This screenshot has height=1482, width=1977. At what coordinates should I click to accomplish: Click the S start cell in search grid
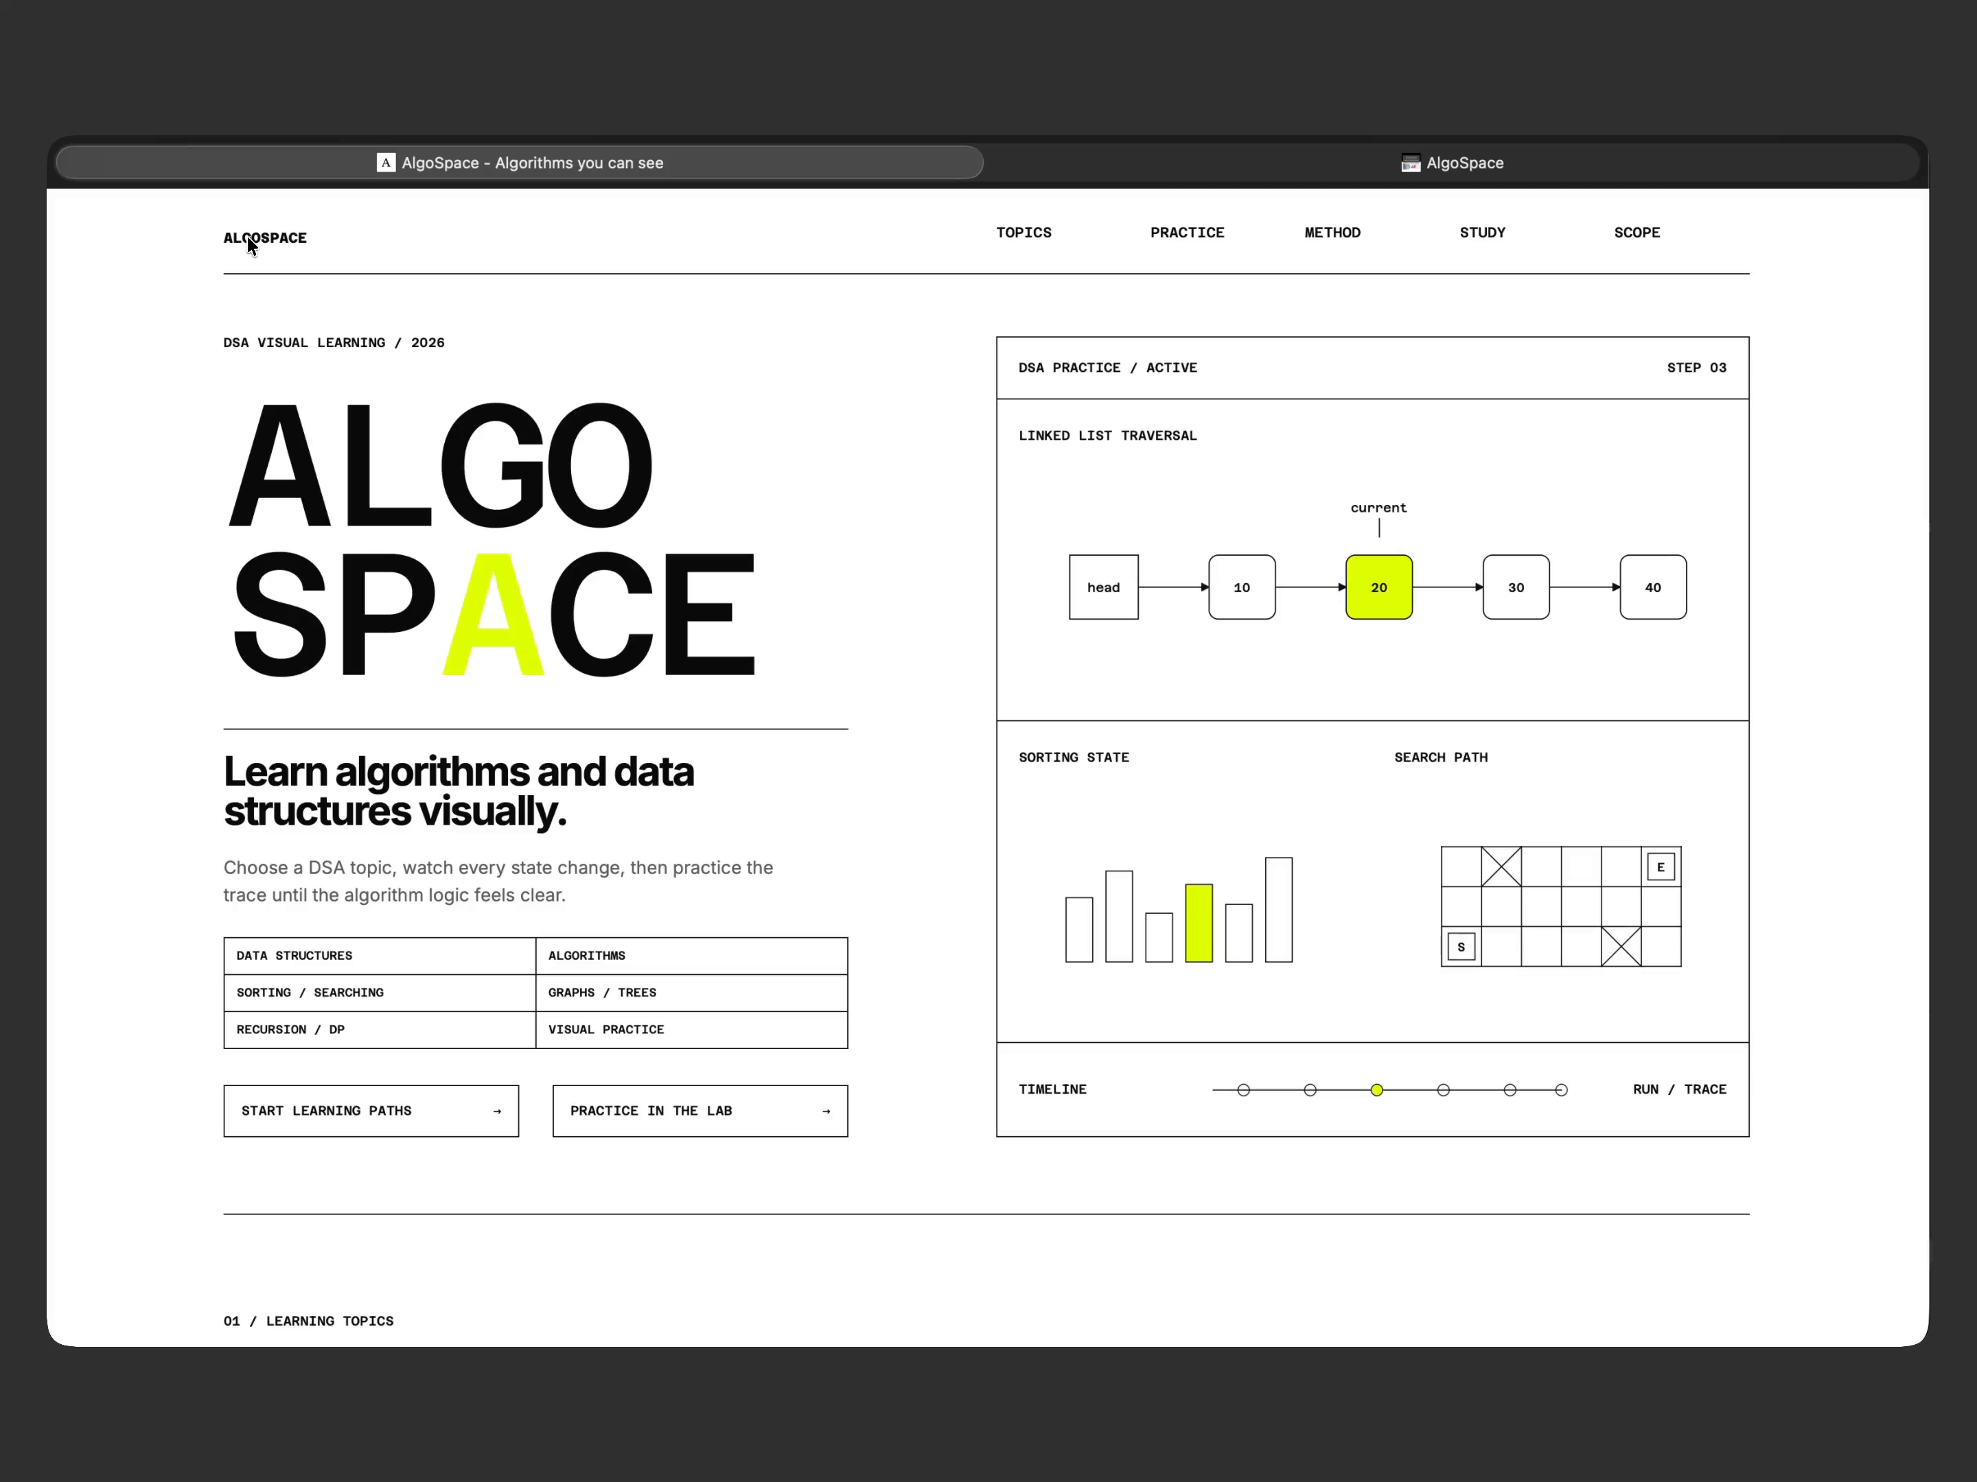1460,947
